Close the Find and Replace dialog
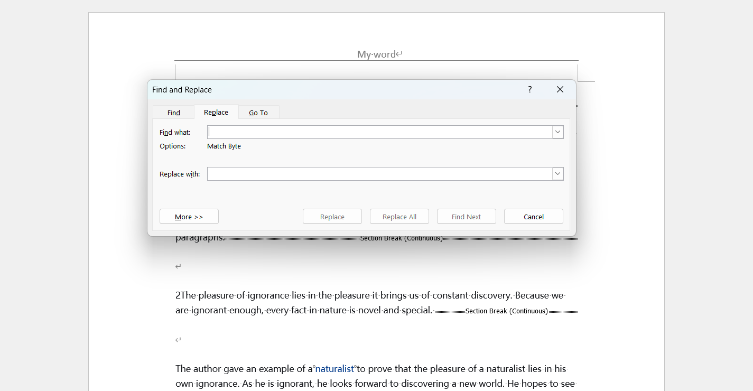This screenshot has height=391, width=753. tap(560, 89)
